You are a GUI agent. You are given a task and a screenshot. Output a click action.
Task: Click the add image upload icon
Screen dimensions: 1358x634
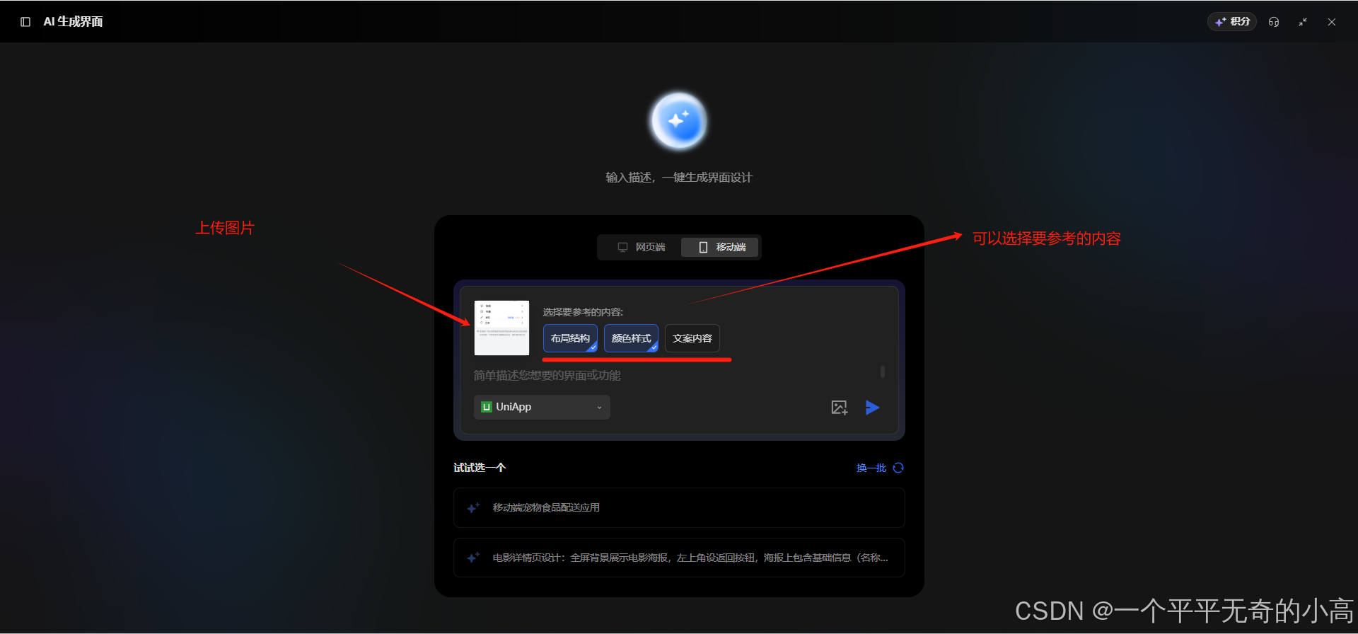pos(839,408)
